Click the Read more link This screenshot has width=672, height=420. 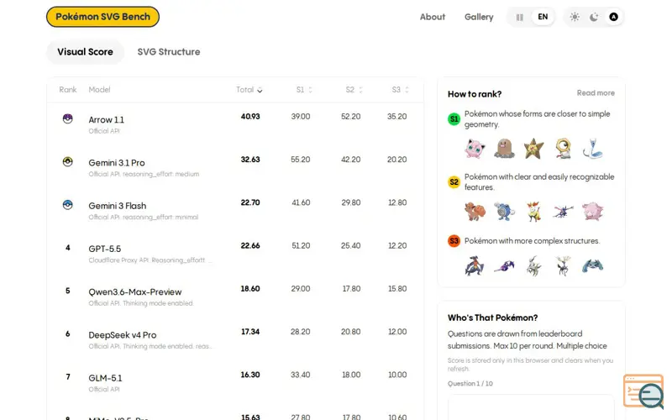[596, 93]
